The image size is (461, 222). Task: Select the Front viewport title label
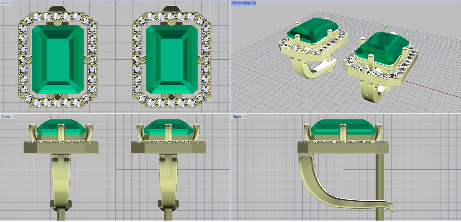[5, 117]
